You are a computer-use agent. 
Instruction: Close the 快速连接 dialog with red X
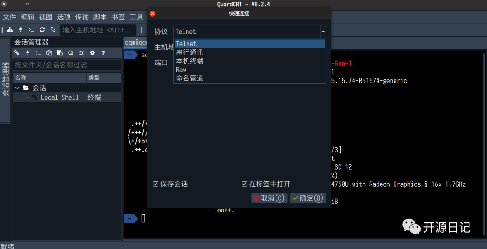[152, 14]
